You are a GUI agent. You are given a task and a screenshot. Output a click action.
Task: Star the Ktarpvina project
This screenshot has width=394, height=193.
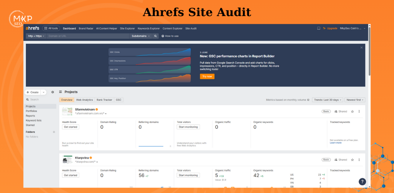(352, 160)
